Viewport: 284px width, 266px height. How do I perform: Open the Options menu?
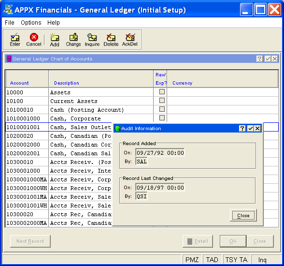pyautogui.click(x=31, y=23)
